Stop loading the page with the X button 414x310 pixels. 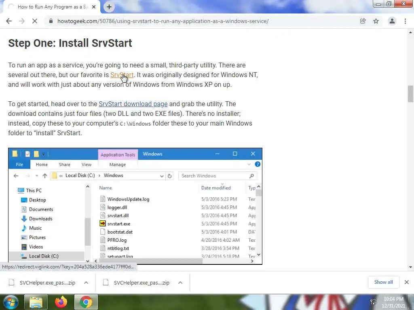click(x=35, y=21)
